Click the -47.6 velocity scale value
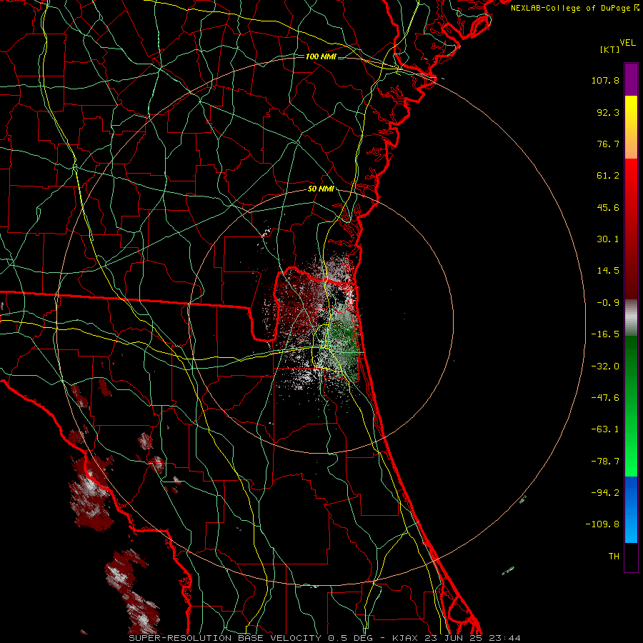The width and height of the screenshot is (643, 643). 605,398
